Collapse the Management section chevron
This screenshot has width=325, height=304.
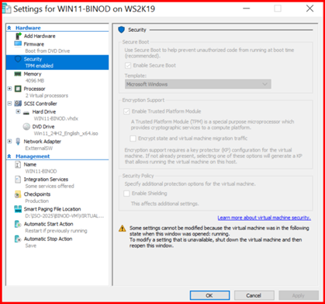point(9,156)
